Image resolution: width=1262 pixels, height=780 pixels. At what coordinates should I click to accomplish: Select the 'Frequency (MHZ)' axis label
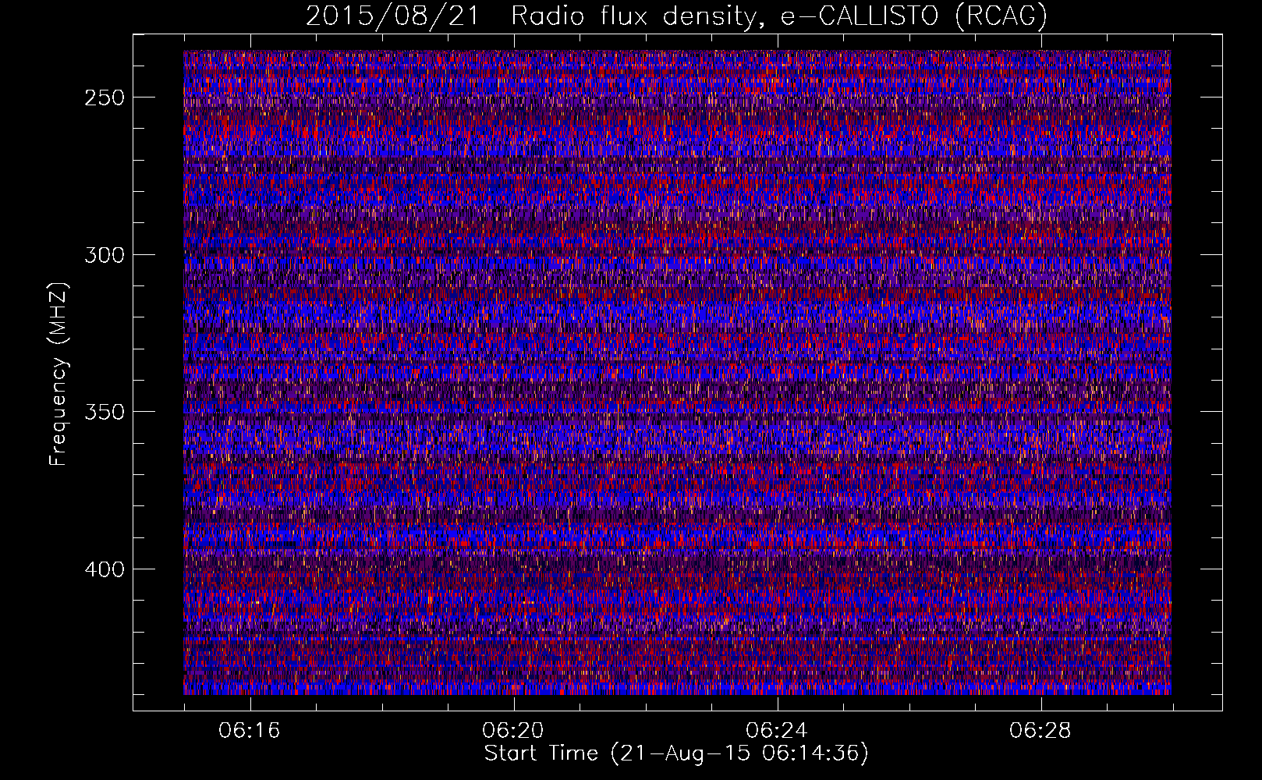point(58,374)
